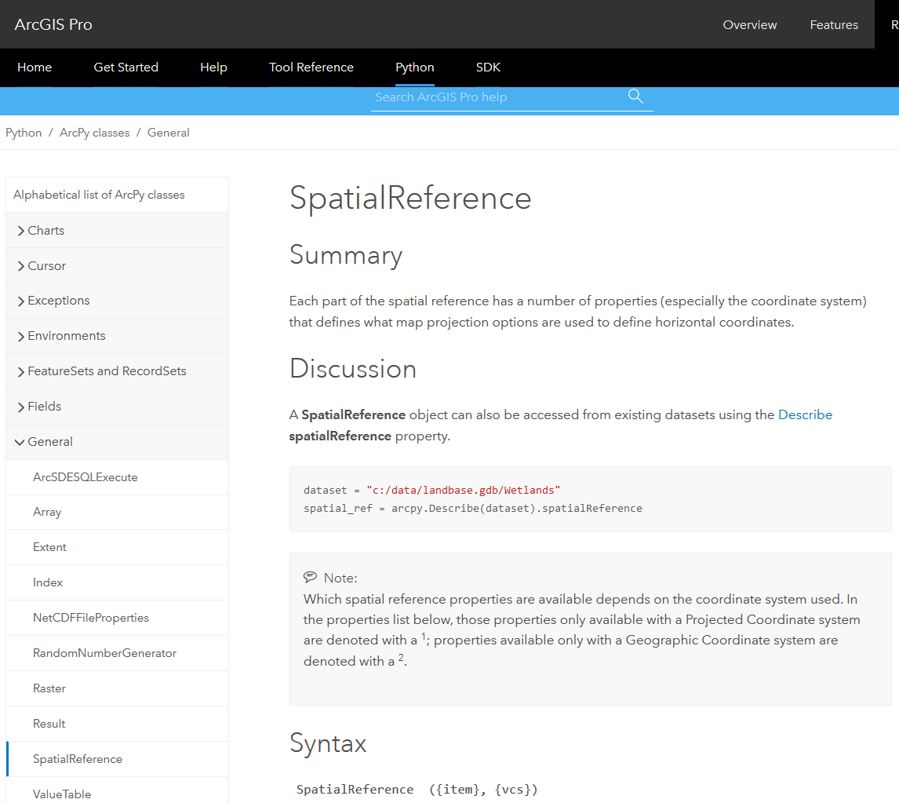The image size is (899, 803).
Task: Open the Array class page
Action: [x=117, y=513]
